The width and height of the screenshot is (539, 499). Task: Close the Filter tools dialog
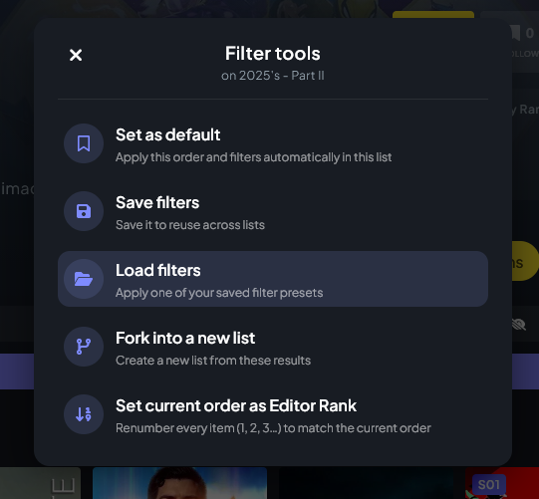click(x=76, y=55)
